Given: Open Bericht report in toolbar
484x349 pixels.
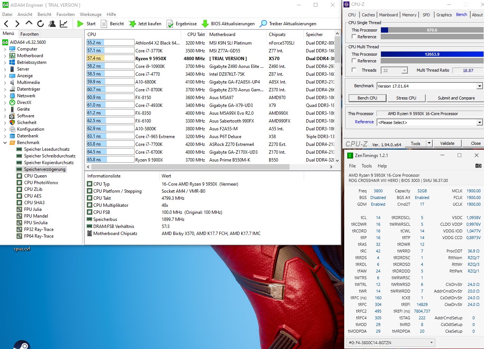Looking at the screenshot, I should point(113,24).
